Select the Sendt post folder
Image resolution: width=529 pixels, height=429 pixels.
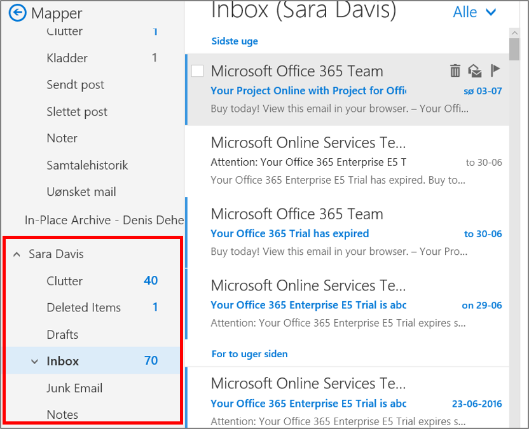(75, 85)
